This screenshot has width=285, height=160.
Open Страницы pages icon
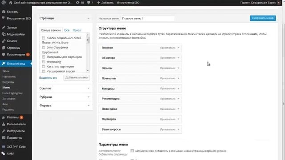4,48
